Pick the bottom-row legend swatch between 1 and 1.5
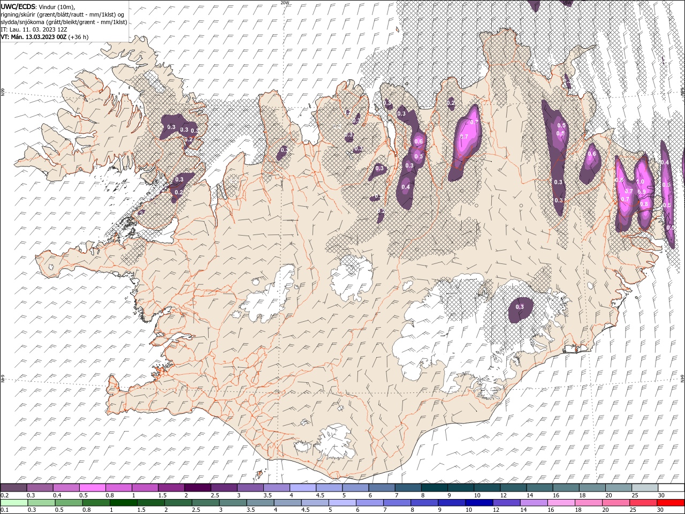 tap(123, 503)
